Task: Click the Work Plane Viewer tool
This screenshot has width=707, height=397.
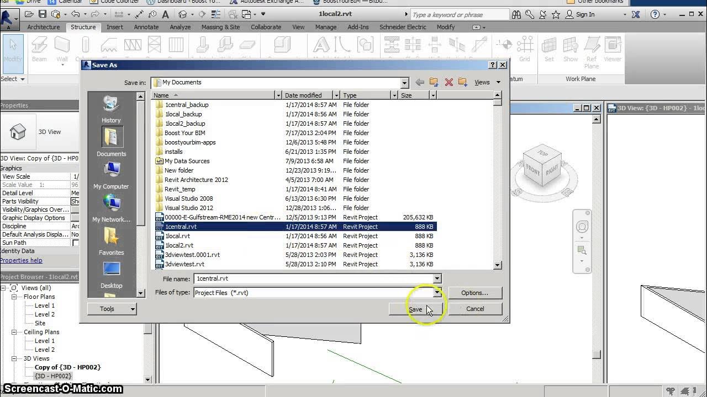Action: click(612, 49)
